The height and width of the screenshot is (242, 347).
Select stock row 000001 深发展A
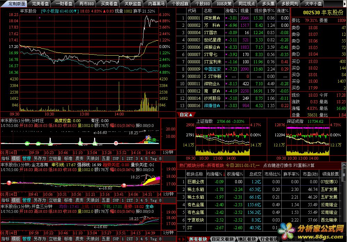coord(233,18)
